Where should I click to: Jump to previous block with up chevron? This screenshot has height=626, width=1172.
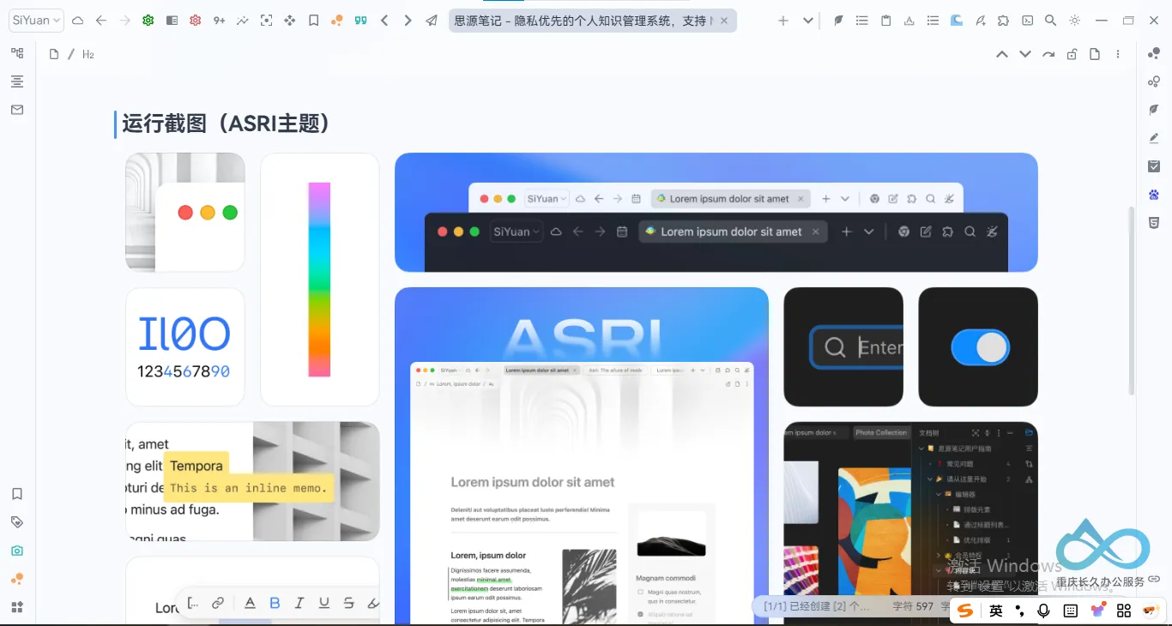click(1002, 54)
